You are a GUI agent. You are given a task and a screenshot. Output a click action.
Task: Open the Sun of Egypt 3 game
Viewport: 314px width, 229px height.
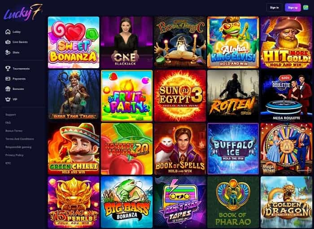[180, 96]
